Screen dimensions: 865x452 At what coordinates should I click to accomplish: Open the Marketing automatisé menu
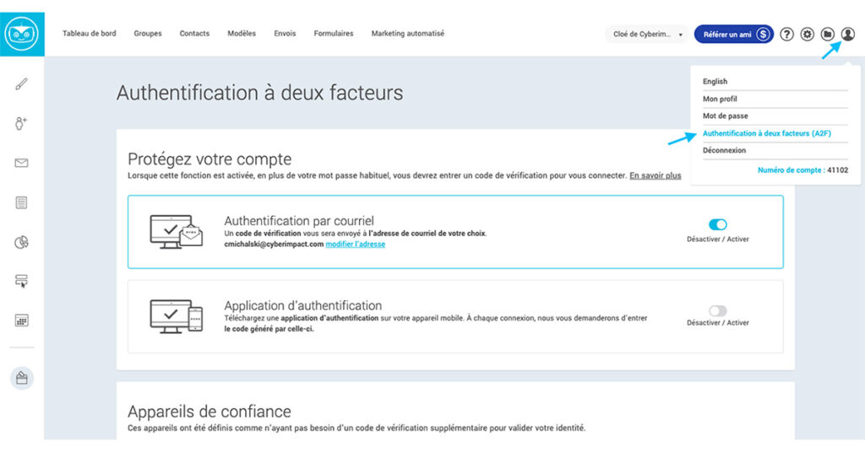click(407, 34)
